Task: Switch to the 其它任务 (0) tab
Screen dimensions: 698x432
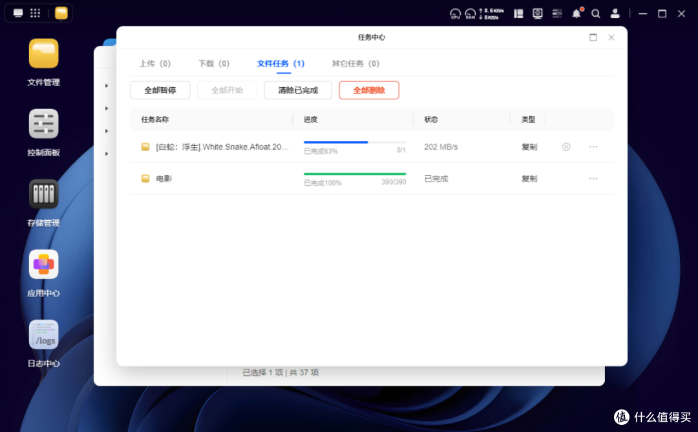Action: 355,64
